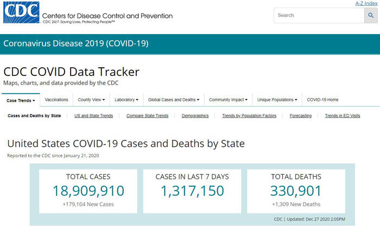Viewport: 380px width, 226px height.
Task: Click the search magnifier button
Action: [x=371, y=15]
